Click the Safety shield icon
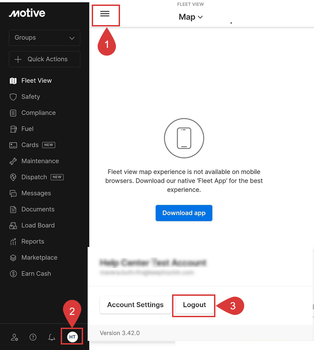Screen dimensions: 314x350 13,97
